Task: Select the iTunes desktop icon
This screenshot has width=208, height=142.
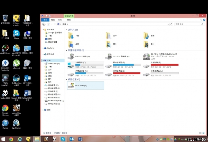Action: click(5, 124)
